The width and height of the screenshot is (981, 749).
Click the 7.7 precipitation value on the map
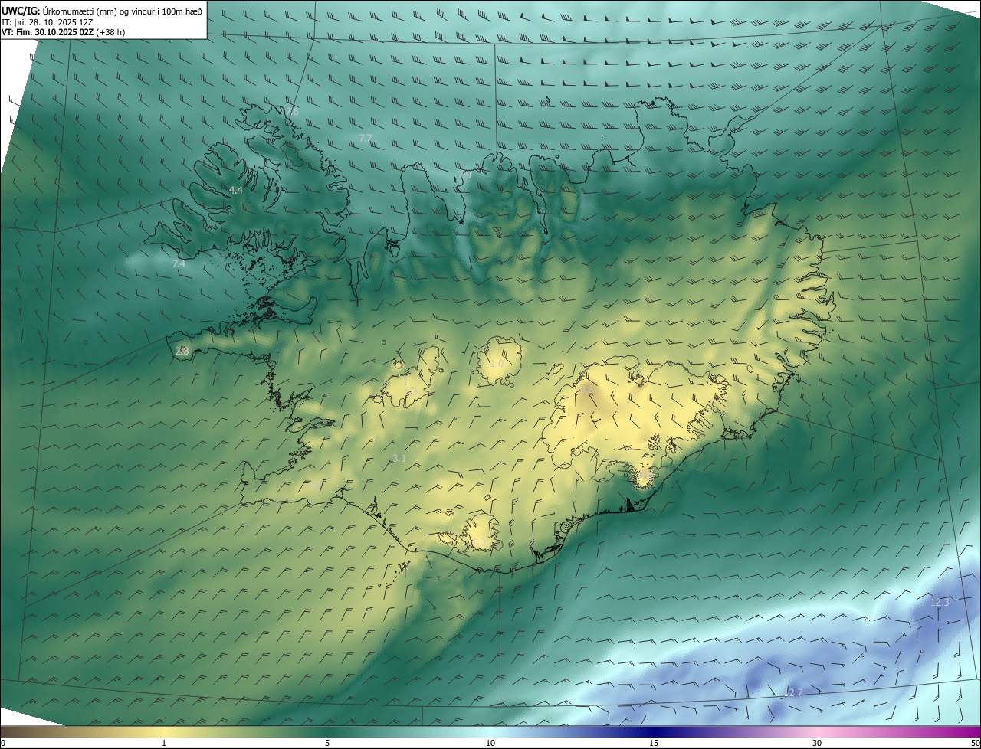(366, 138)
